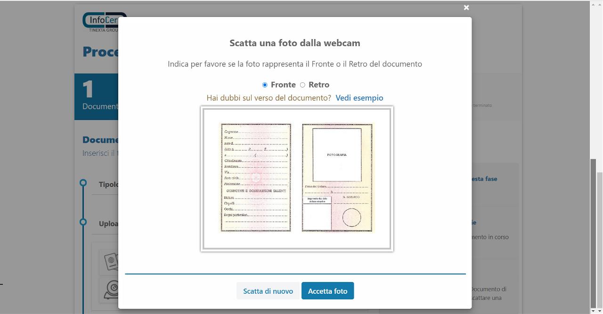This screenshot has width=603, height=314.
Task: Click the webcam icon behind the dialog
Action: (x=111, y=289)
